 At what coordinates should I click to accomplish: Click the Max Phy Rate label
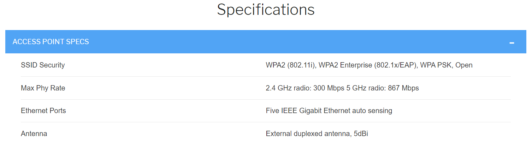point(43,88)
